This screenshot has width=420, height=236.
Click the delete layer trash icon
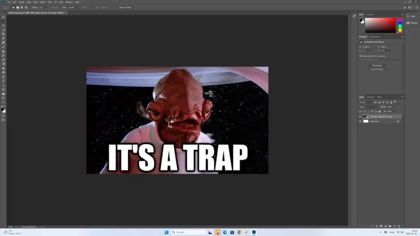pos(399,226)
